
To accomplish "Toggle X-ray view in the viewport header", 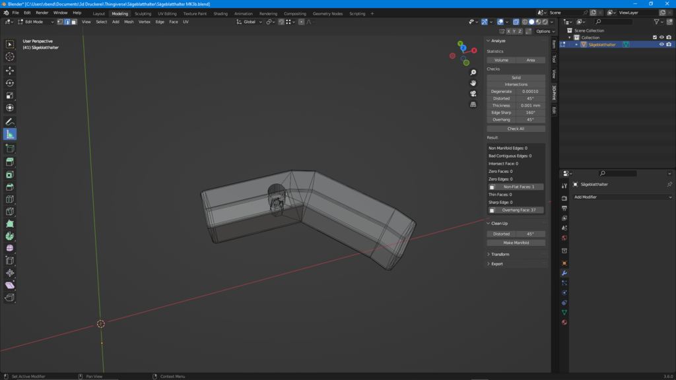I will click(516, 22).
